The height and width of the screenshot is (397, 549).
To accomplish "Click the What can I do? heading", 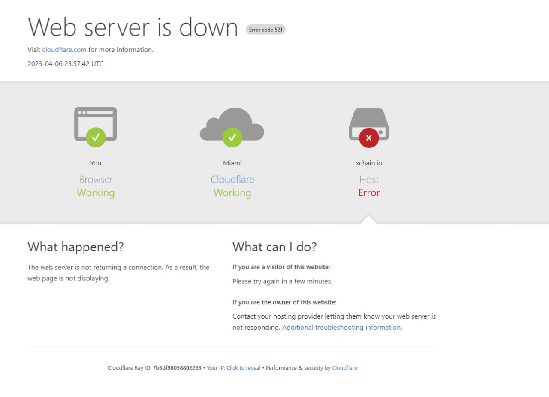I will tap(274, 247).
